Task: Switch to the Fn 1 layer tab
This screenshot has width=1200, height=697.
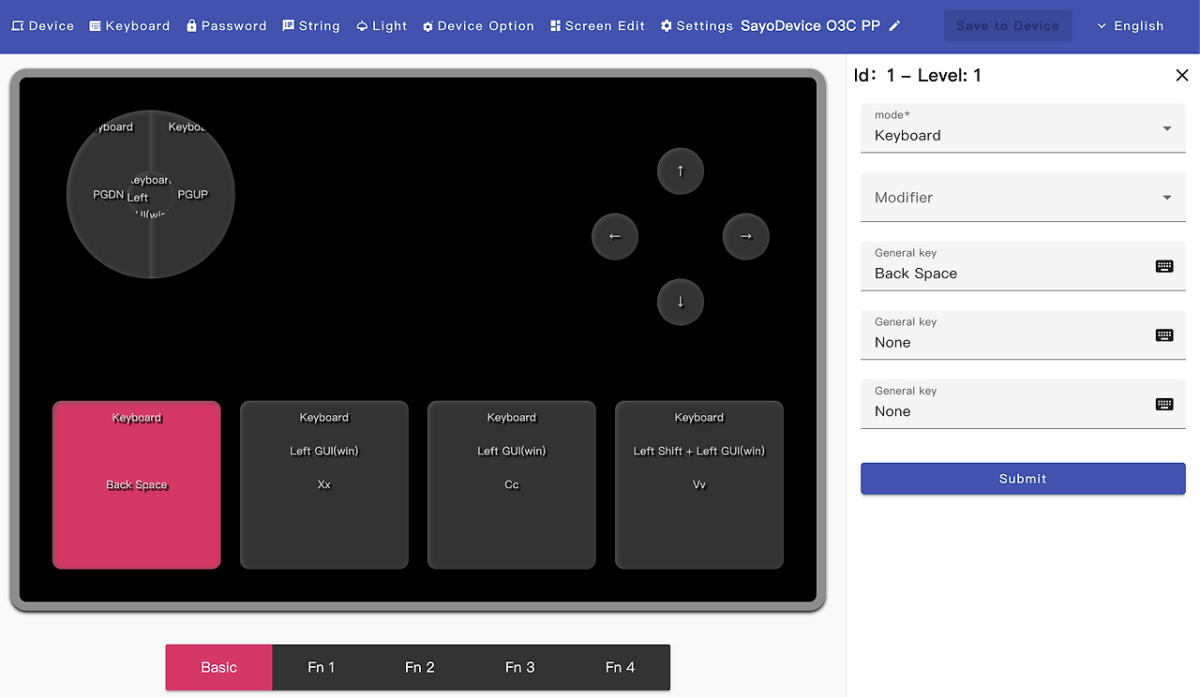Action: point(322,668)
